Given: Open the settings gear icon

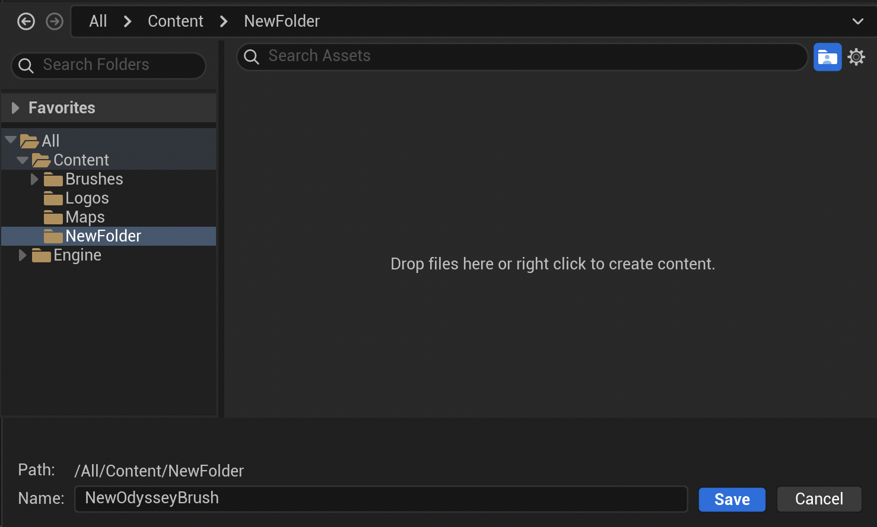Looking at the screenshot, I should click(x=856, y=57).
